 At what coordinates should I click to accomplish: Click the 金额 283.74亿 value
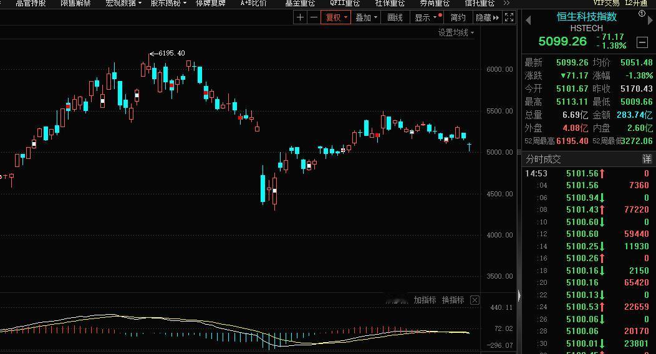(634, 115)
